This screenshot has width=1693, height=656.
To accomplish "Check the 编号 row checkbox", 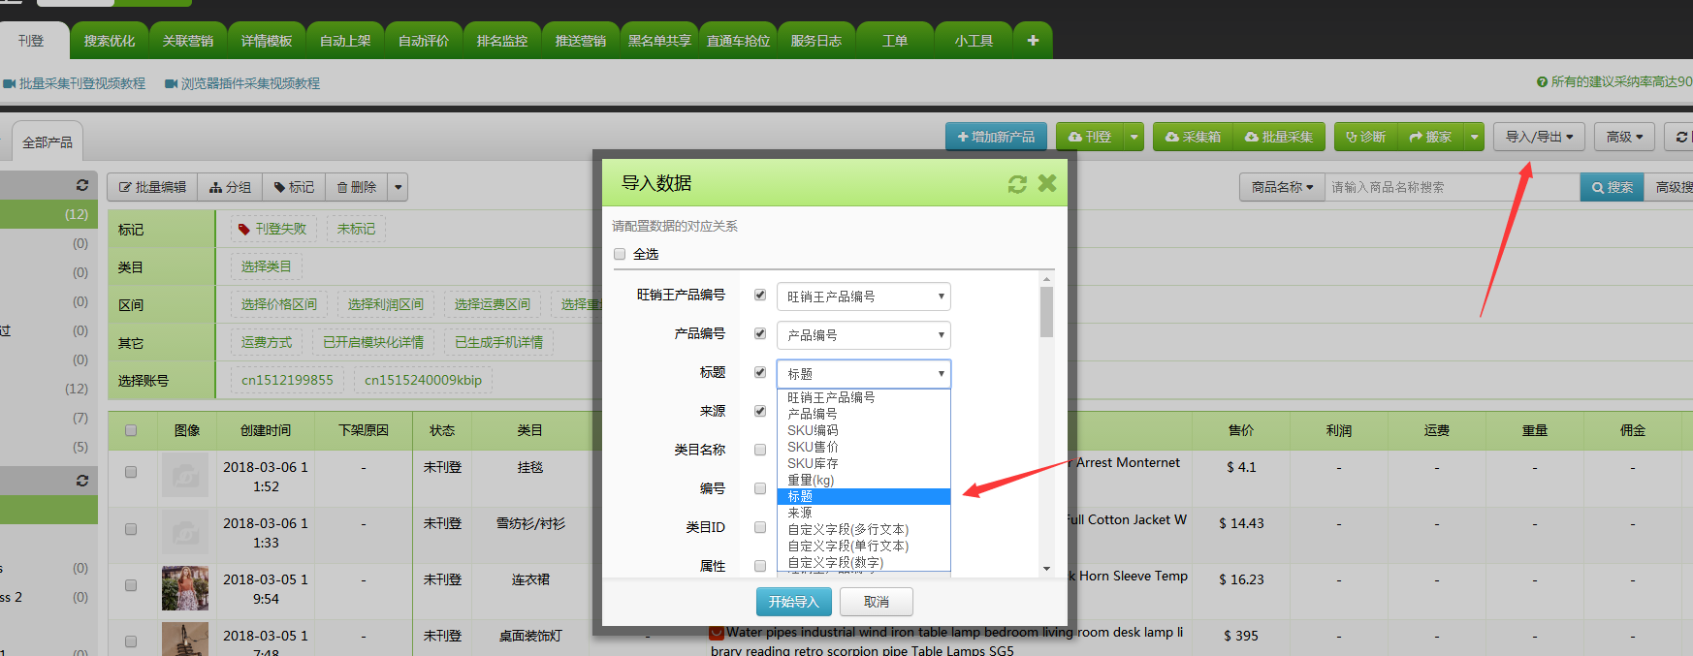I will [760, 488].
